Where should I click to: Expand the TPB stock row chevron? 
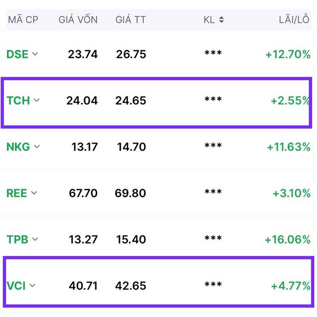point(35,239)
